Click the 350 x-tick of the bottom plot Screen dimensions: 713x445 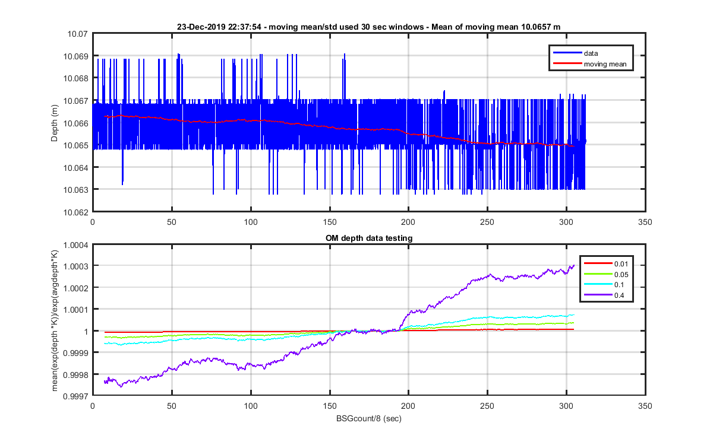[645, 406]
